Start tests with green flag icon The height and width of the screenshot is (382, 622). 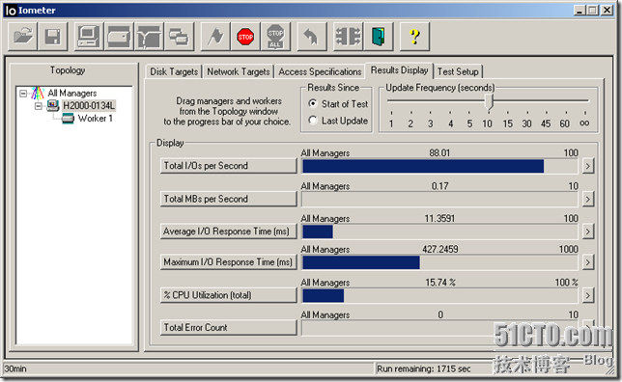[215, 37]
